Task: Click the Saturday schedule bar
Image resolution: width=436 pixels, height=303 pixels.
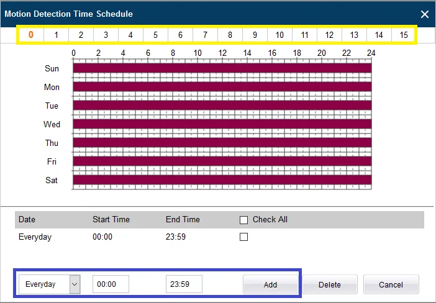Action: pyautogui.click(x=222, y=180)
